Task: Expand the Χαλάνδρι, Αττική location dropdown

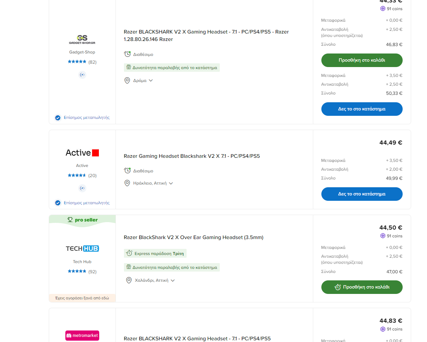Action: pyautogui.click(x=173, y=280)
